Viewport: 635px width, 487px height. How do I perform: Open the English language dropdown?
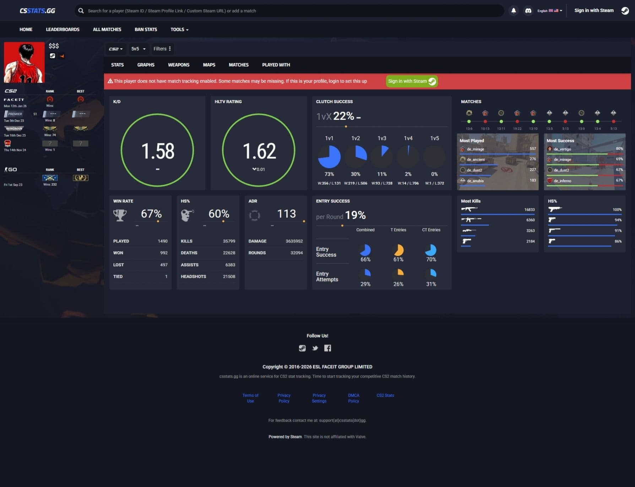549,11
